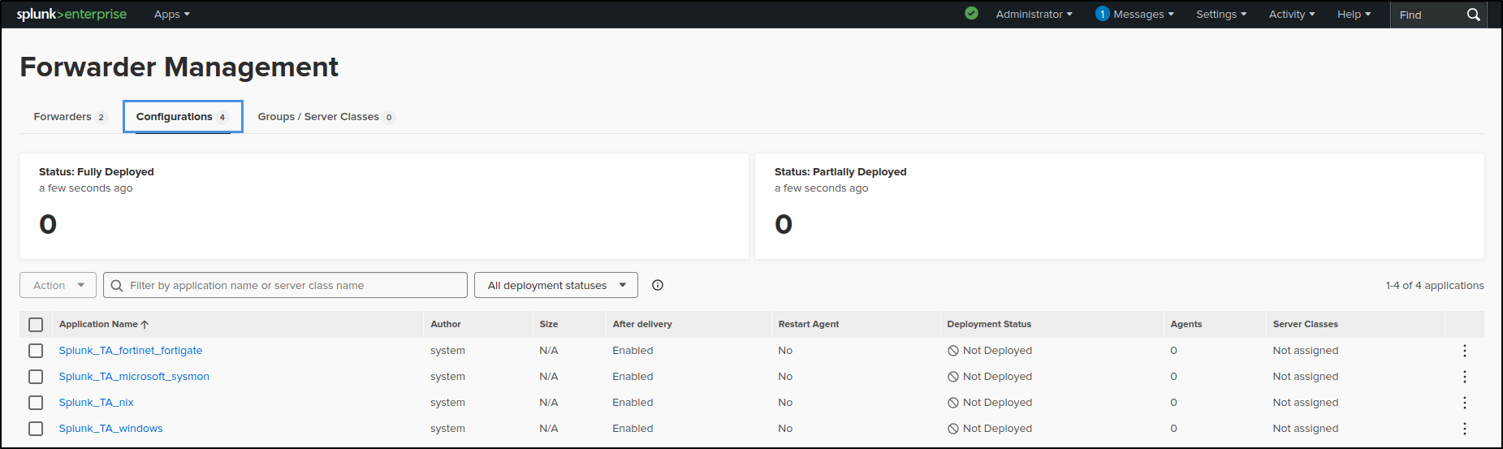Click Not assigned for Splunk_TA_microsoft_sysmon row
The height and width of the screenshot is (449, 1503).
coord(1306,377)
